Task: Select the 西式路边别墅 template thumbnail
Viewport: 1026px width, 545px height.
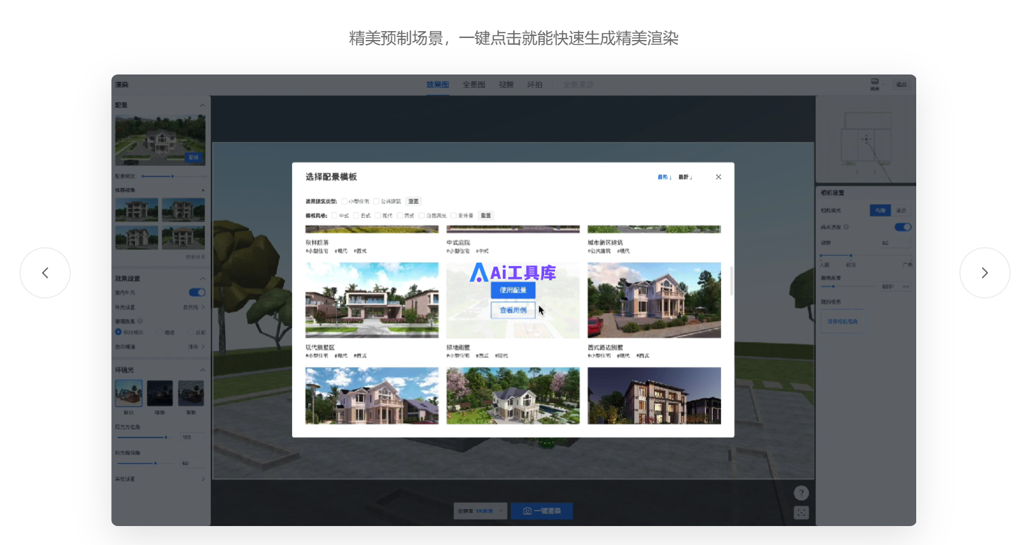Action: 654,300
